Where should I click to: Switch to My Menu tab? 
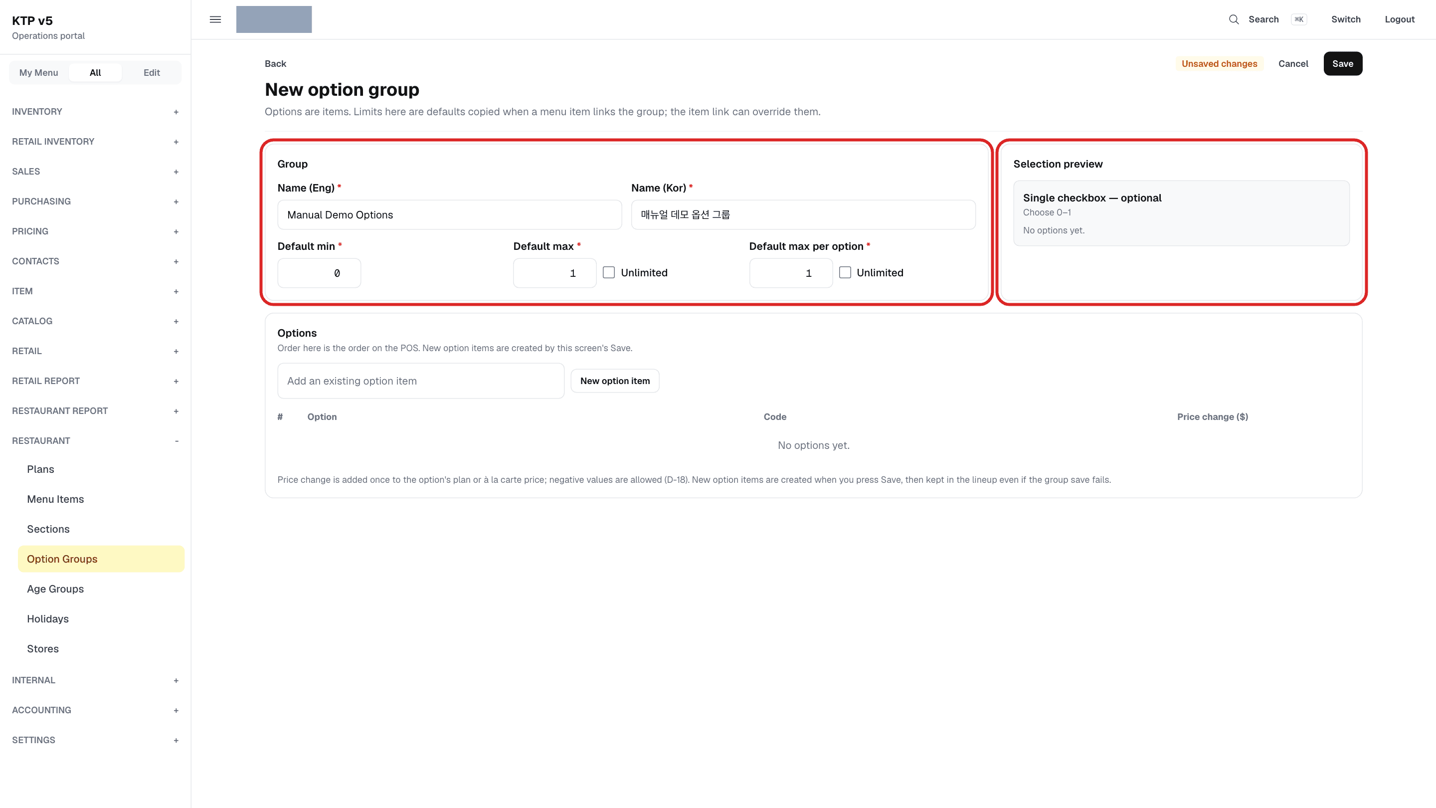(38, 72)
